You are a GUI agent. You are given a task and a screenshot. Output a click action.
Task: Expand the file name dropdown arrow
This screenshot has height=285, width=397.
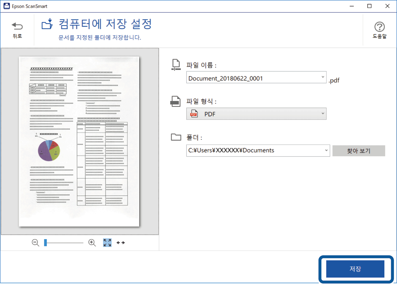pyautogui.click(x=323, y=77)
